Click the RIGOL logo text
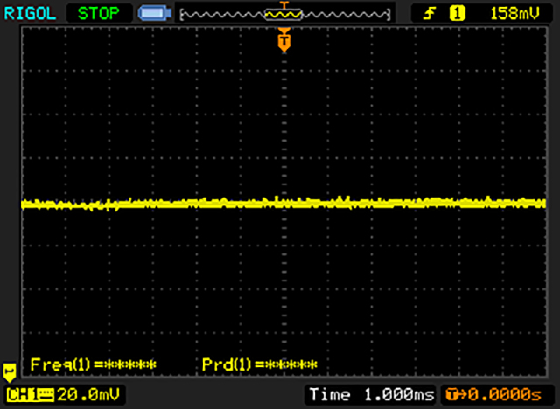Screen dimensions: 560x409 tap(30, 14)
